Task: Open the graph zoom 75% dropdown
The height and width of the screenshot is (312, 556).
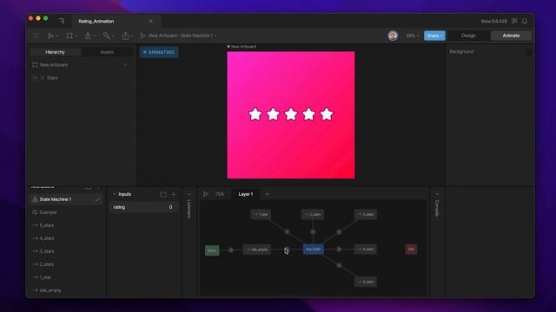Action: [220, 194]
